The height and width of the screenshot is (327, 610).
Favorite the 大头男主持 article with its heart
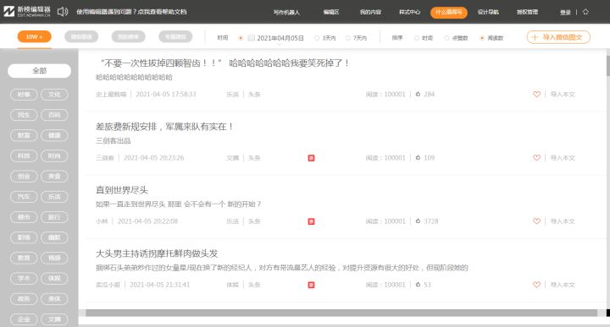pyautogui.click(x=536, y=285)
